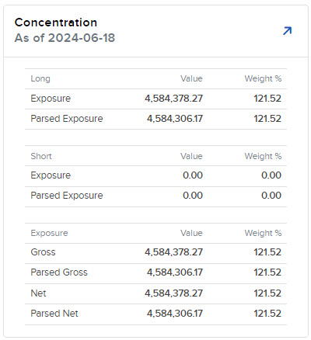The image size is (311, 340).
Task: Select the Net row label
Action: pos(38,293)
